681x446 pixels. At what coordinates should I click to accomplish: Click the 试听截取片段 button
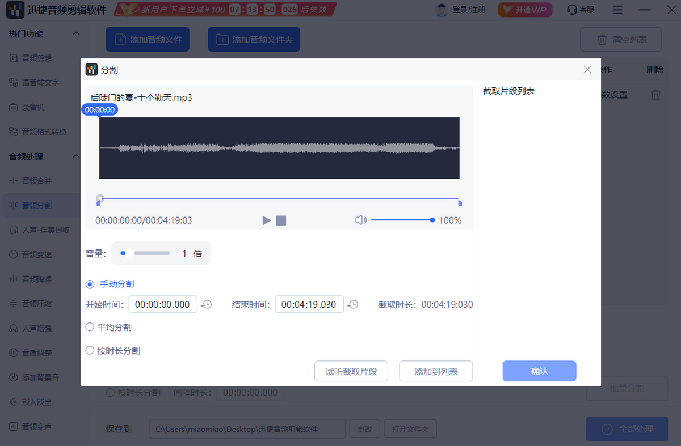351,372
